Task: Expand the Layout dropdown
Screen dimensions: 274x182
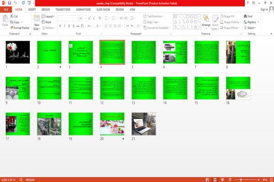Action: tap(48, 16)
